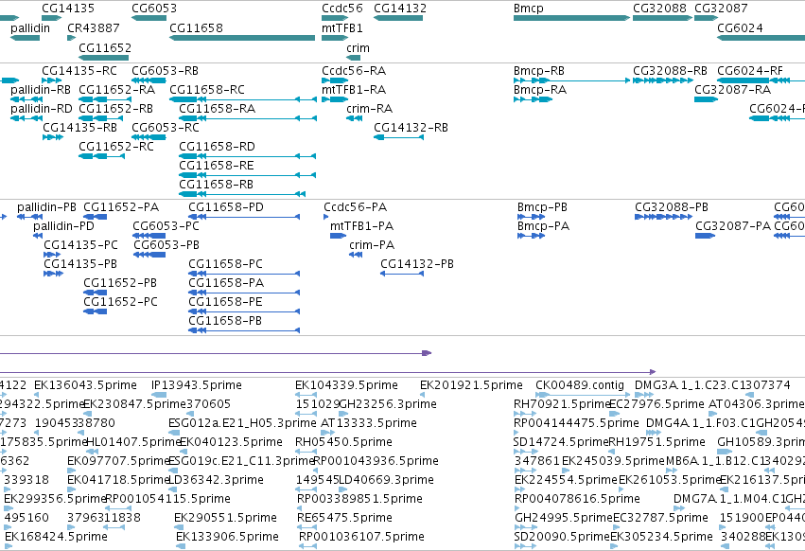Click the shorter purple arrow feature
Screen dimensions: 805x551
click(216, 353)
